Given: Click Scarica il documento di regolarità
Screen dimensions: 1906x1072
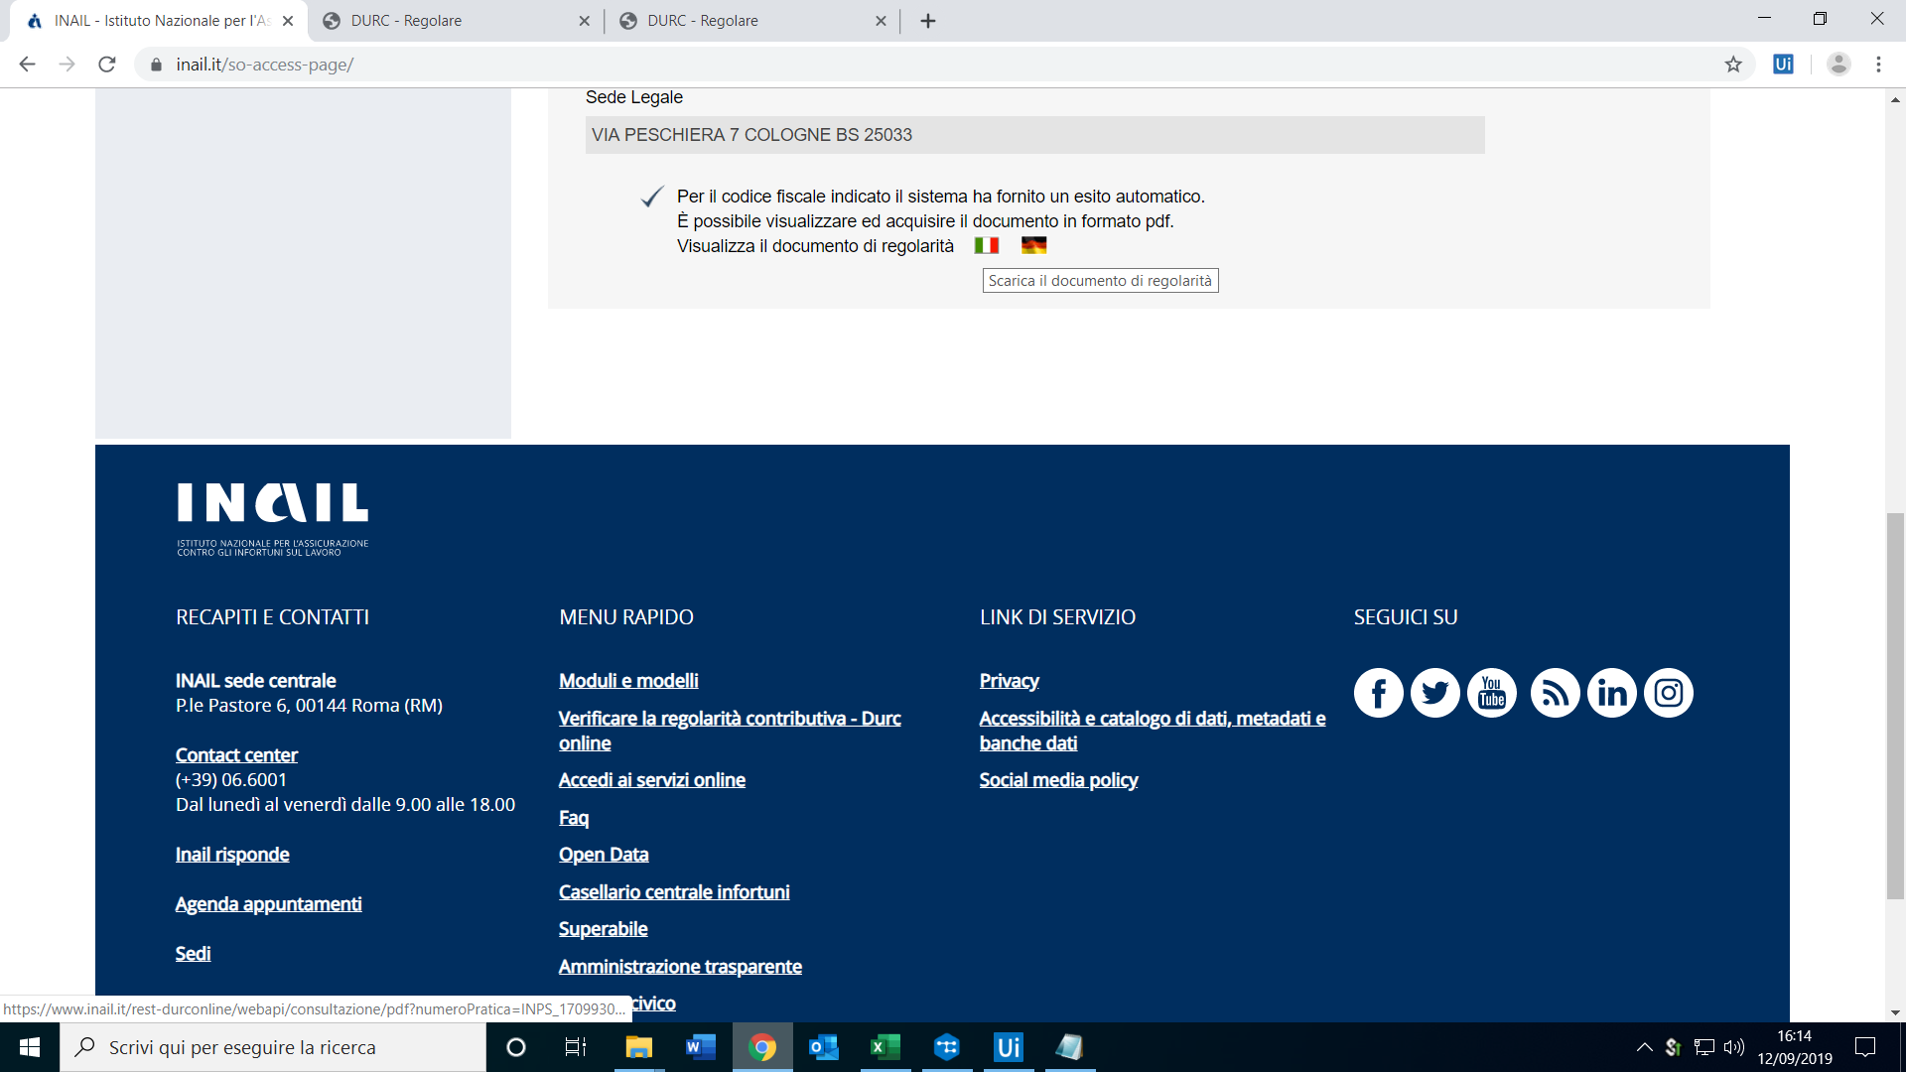Looking at the screenshot, I should coord(1100,281).
